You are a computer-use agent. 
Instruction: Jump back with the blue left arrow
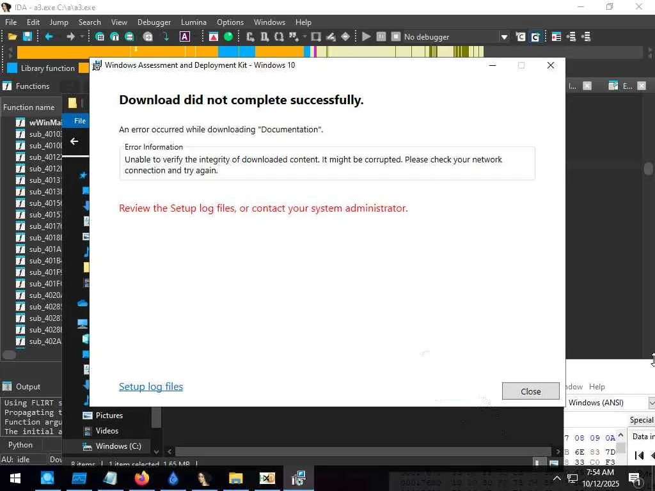[49, 36]
